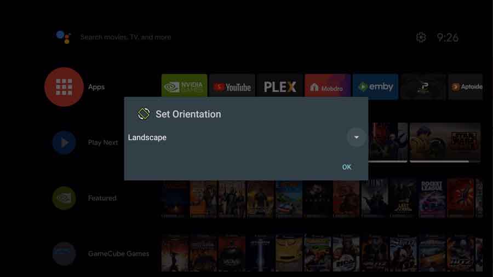Image resolution: width=493 pixels, height=277 pixels.
Task: Launch the emby app tile
Action: (x=375, y=86)
